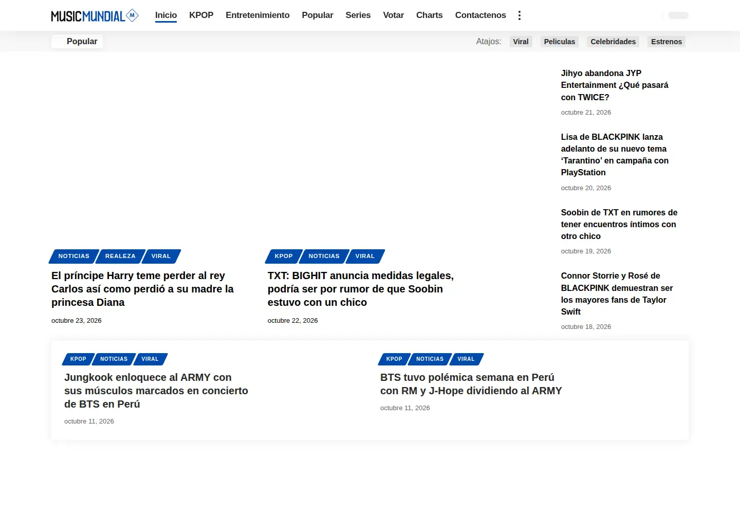
Task: Open BTS polémica semana en Perú article
Action: [471, 384]
